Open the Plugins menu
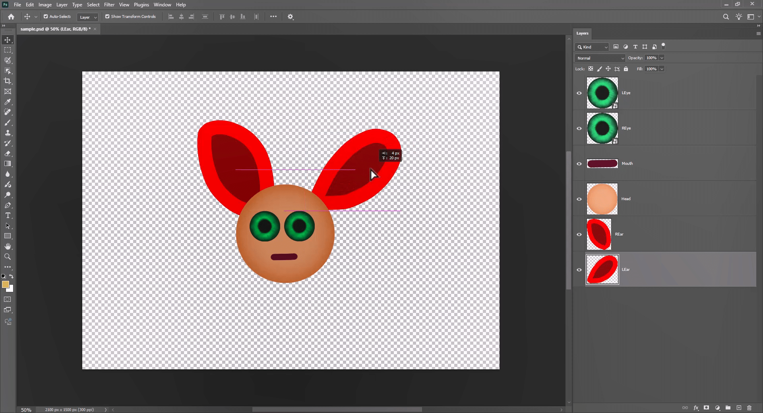This screenshot has height=413, width=763. coord(141,5)
